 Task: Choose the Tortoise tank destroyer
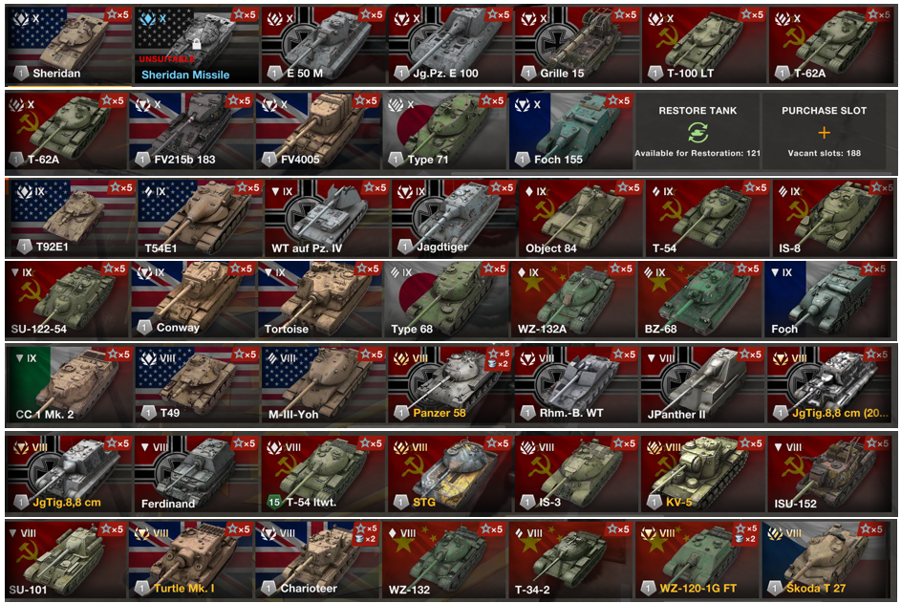(319, 299)
